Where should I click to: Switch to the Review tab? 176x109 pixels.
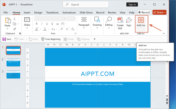click(x=112, y=13)
